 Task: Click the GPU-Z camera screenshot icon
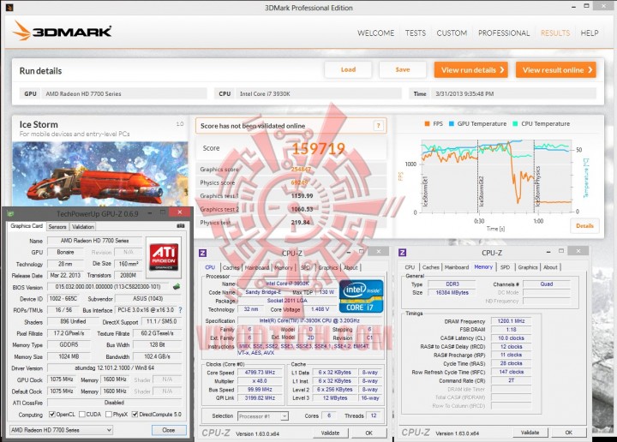181,226
